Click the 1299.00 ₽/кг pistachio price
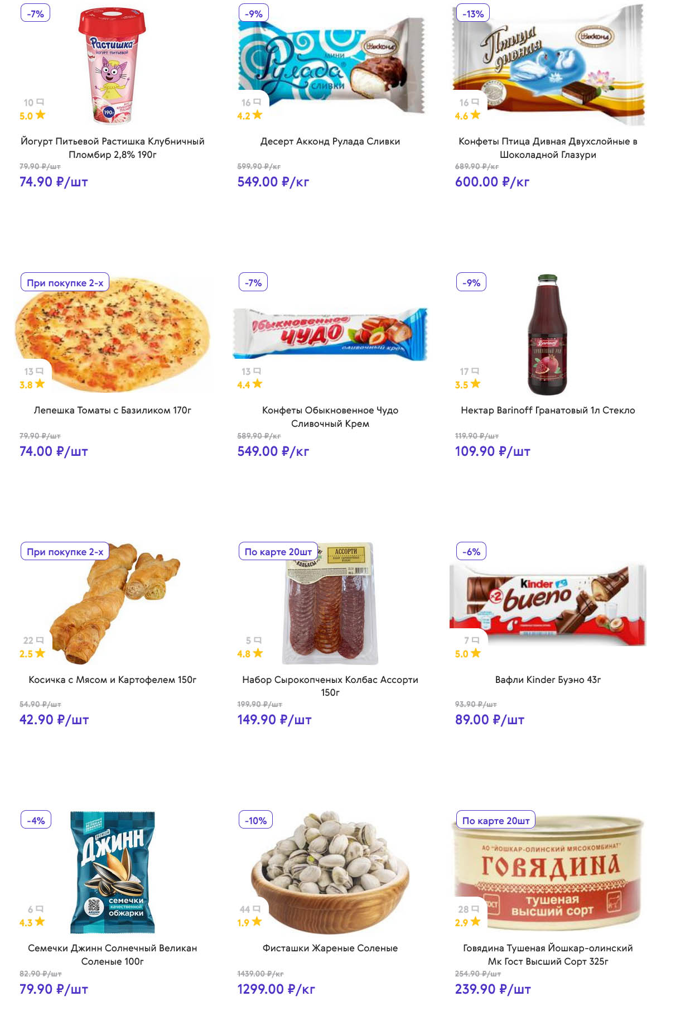 276,989
